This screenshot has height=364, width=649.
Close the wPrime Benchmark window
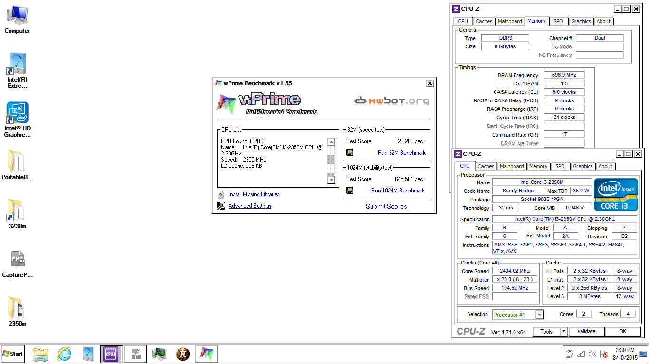tap(429, 83)
